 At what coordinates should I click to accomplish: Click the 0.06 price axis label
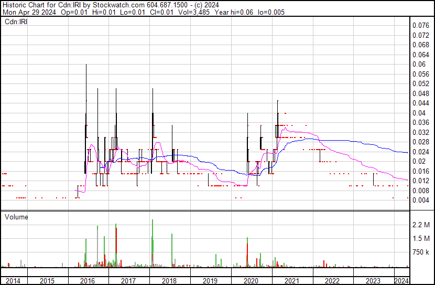[x=419, y=65]
